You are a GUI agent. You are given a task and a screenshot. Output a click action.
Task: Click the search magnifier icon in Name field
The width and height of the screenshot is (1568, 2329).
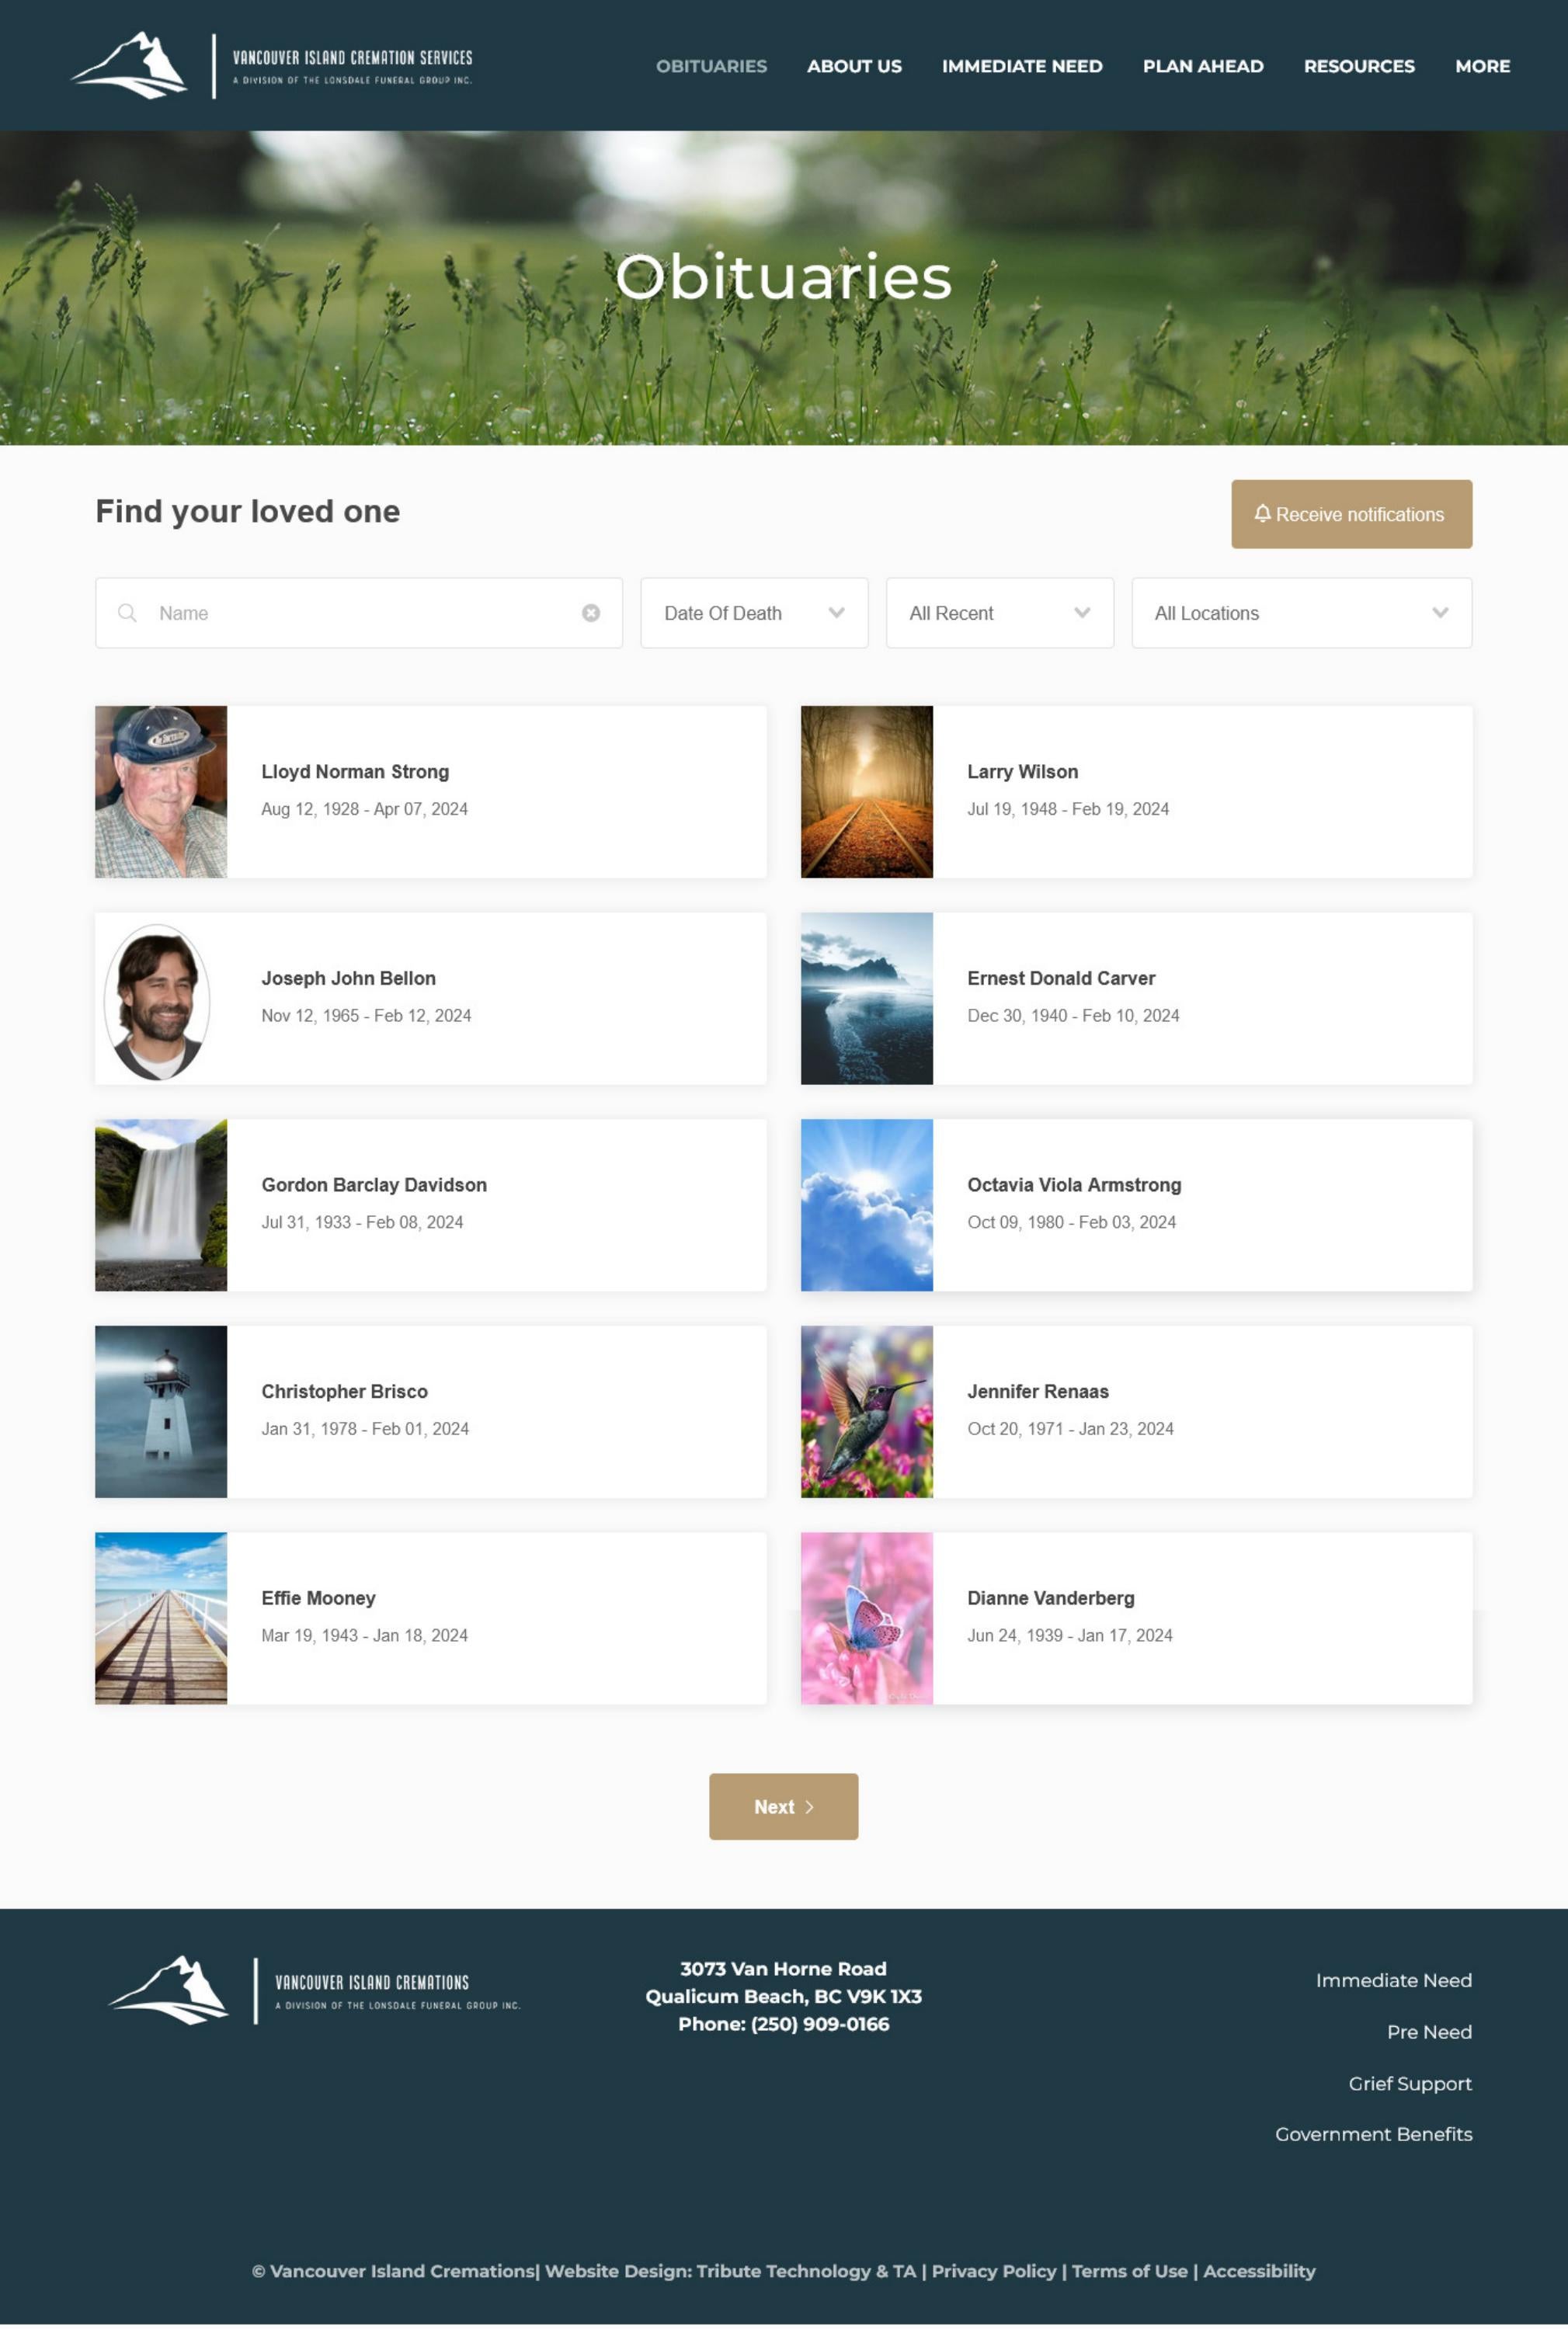[x=127, y=612]
